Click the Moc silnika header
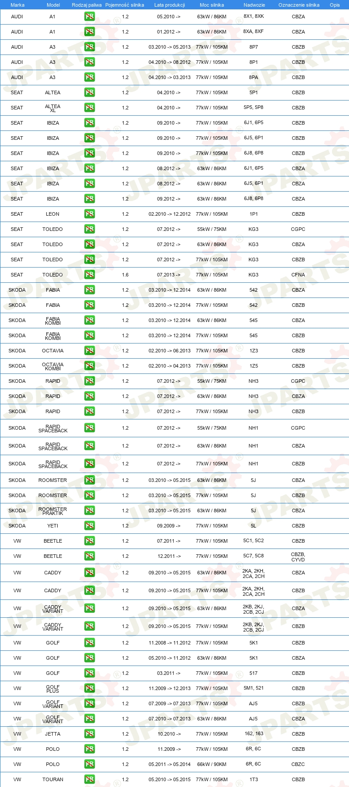Image resolution: width=349 pixels, height=787 pixels. pos(212,5)
